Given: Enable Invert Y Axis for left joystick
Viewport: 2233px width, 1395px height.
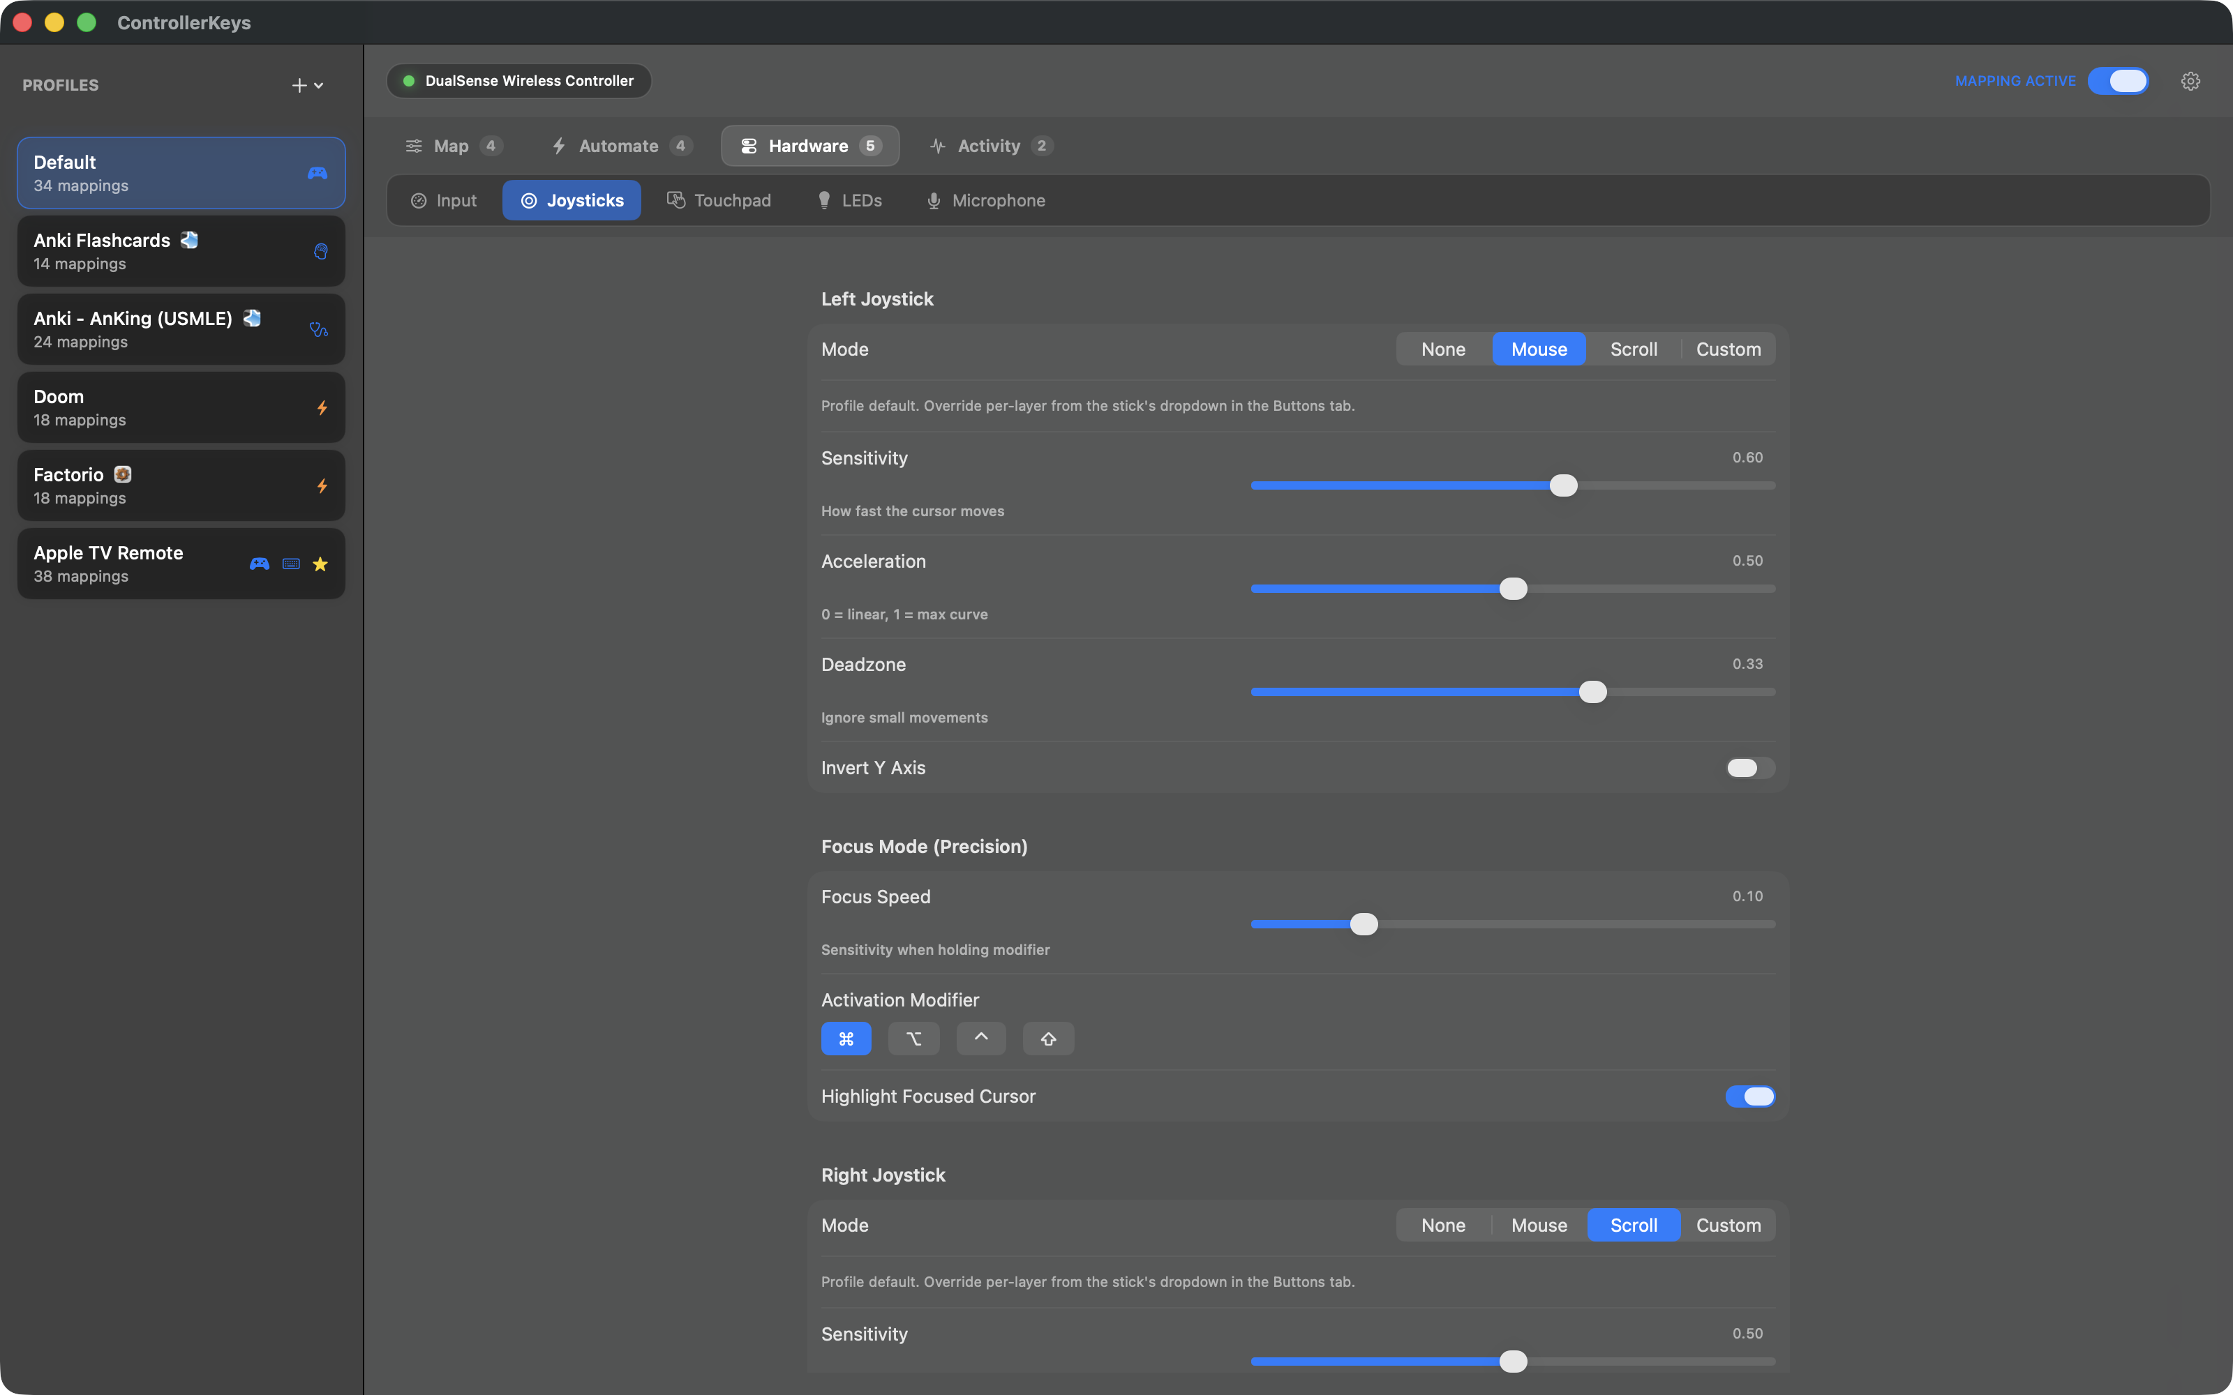Looking at the screenshot, I should click(1750, 768).
